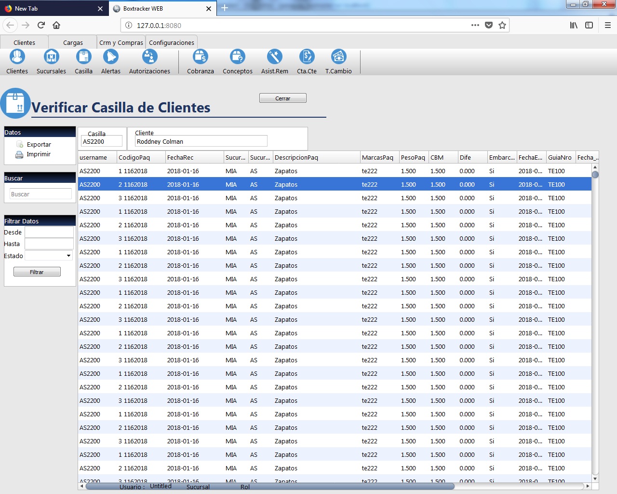Viewport: 617px width, 494px height.
Task: Expand the Estado dropdown
Action: (x=68, y=256)
